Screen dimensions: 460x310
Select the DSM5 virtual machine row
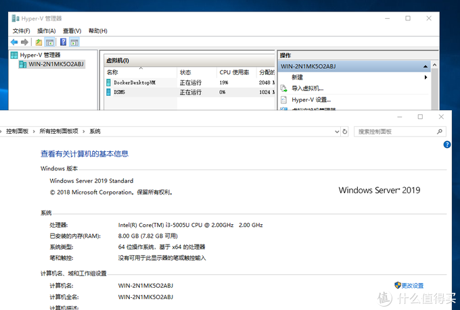pos(190,93)
